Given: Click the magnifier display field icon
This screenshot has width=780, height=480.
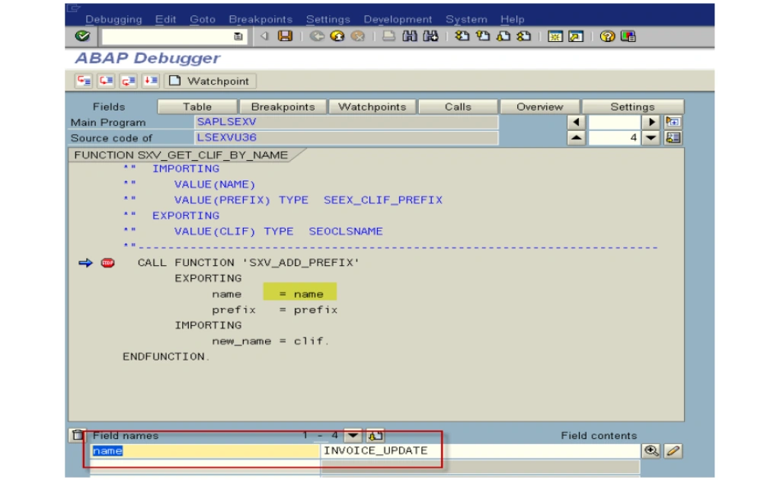Looking at the screenshot, I should click(x=651, y=451).
